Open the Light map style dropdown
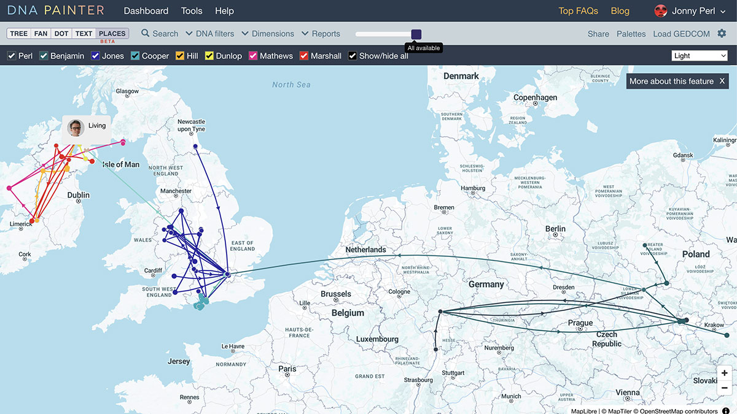The height and width of the screenshot is (414, 737). click(x=700, y=56)
